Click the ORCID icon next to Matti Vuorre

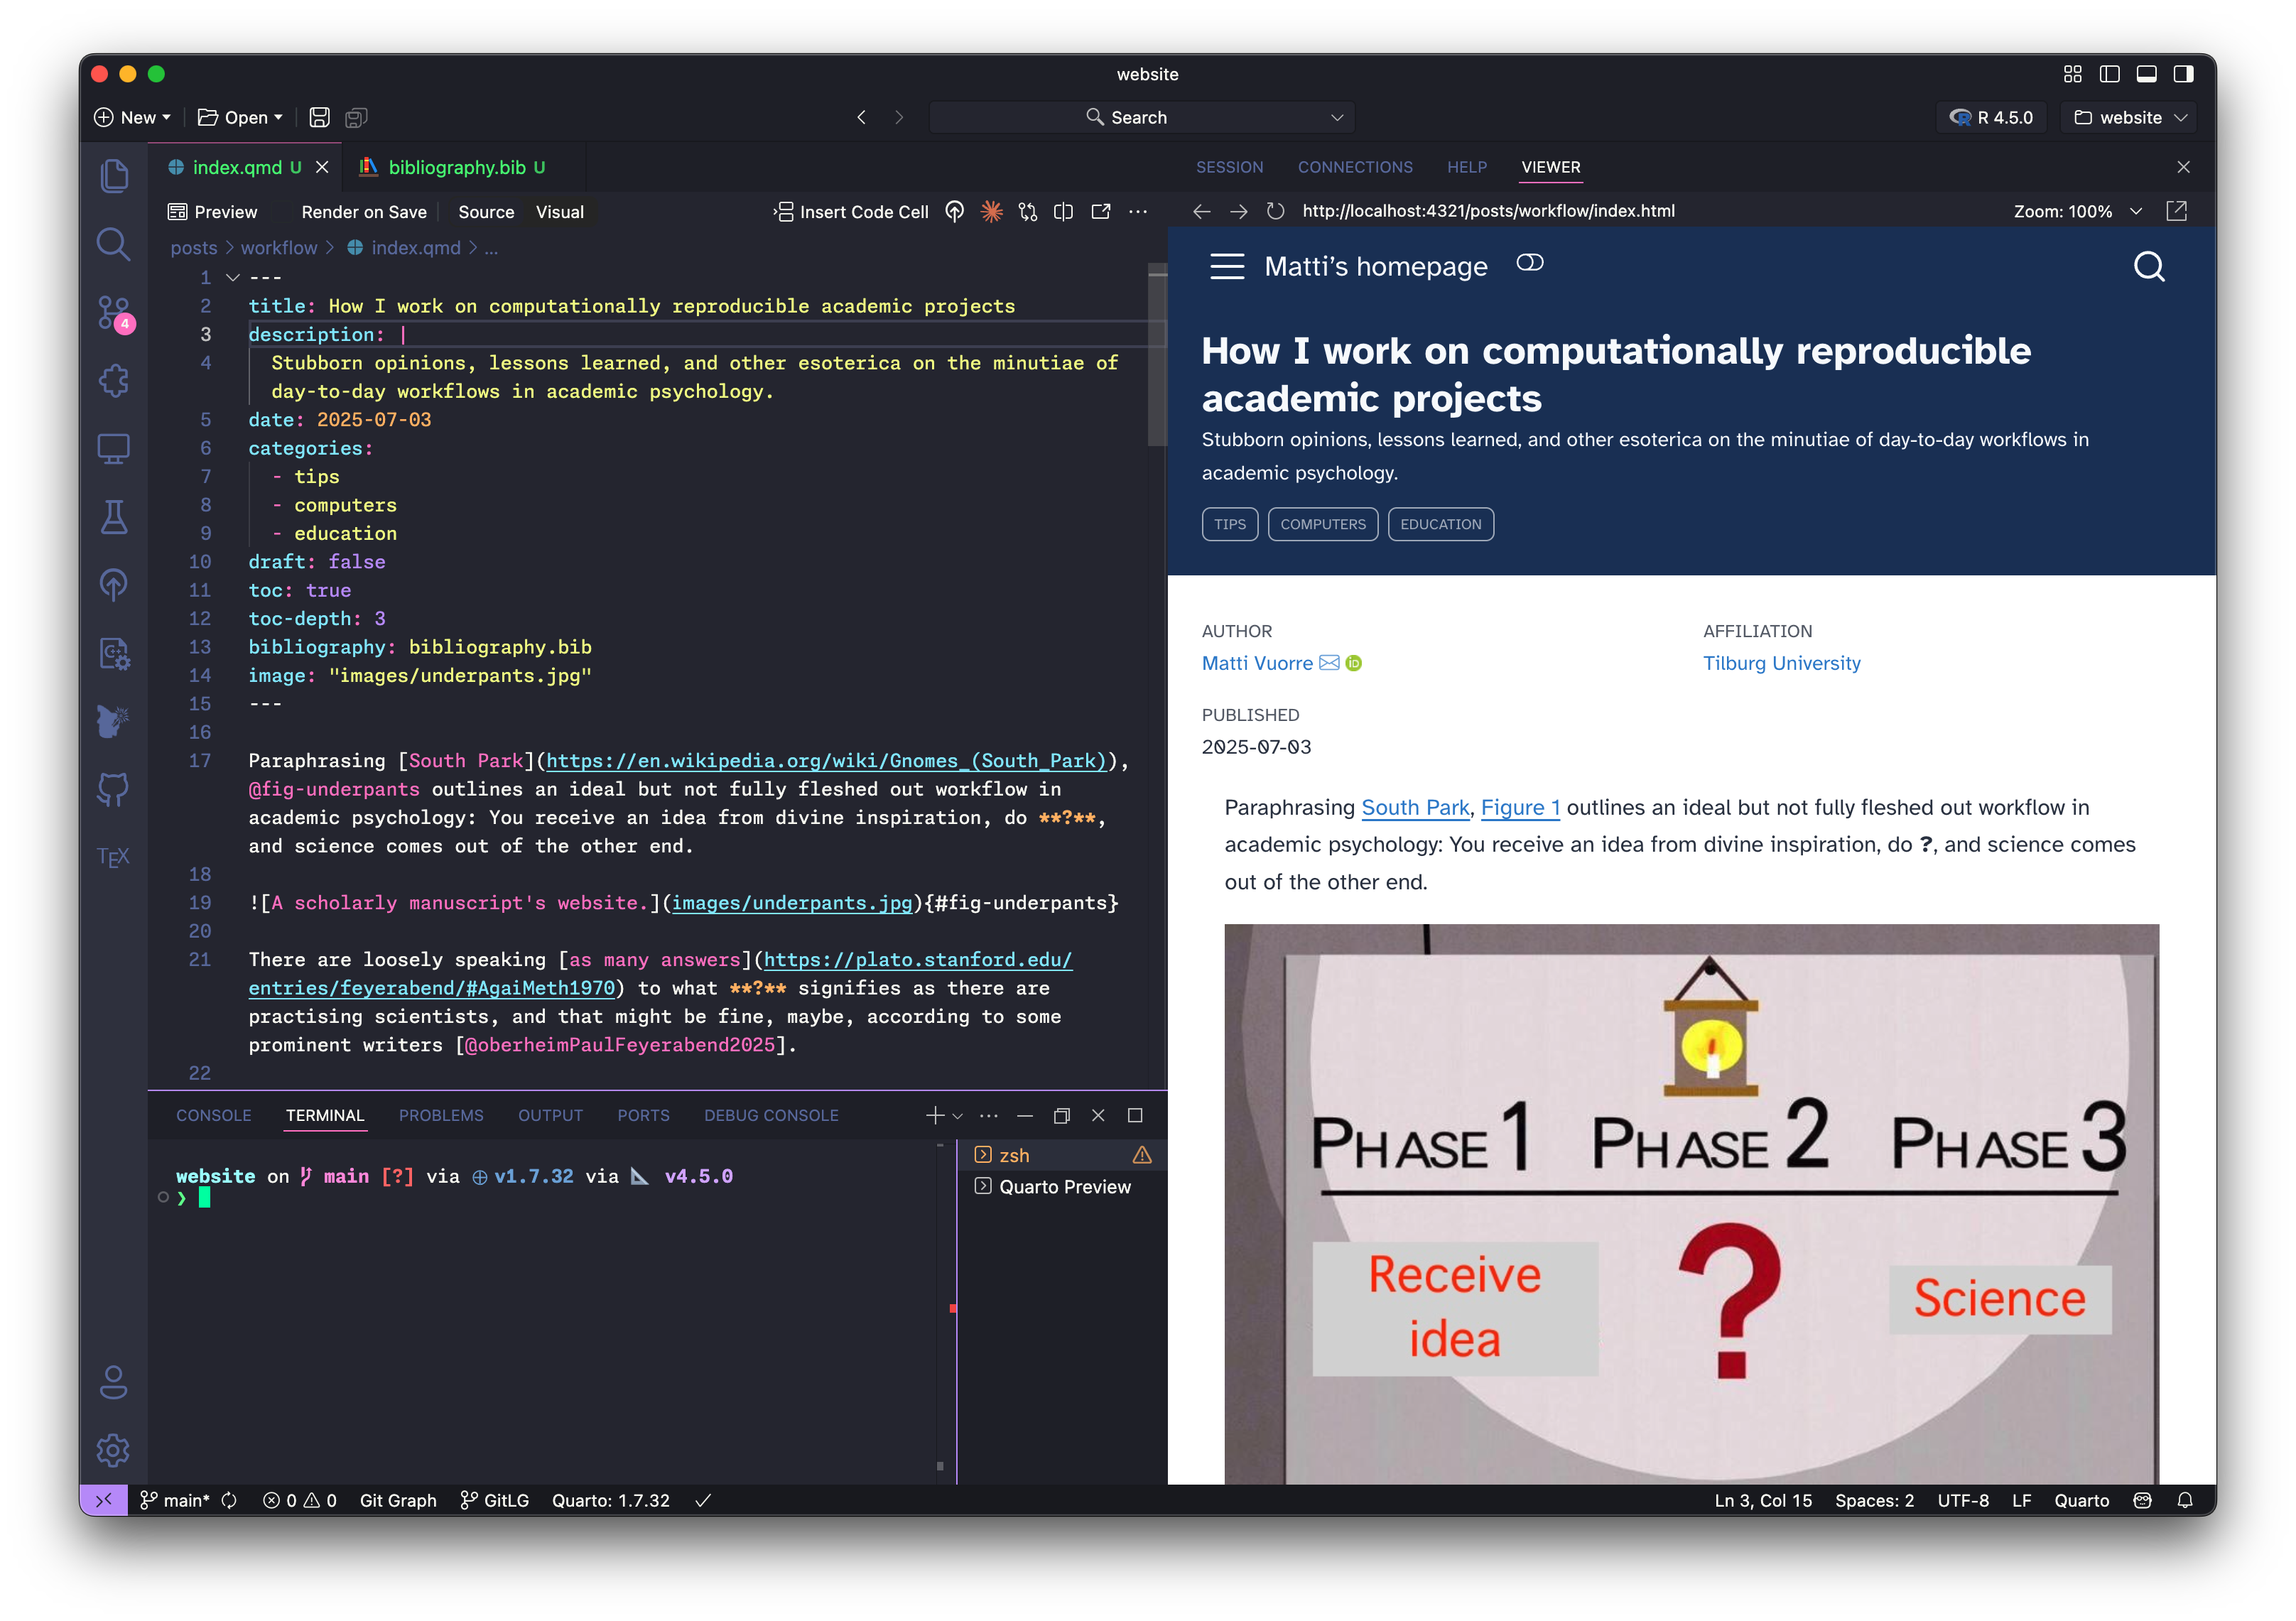pos(1353,663)
